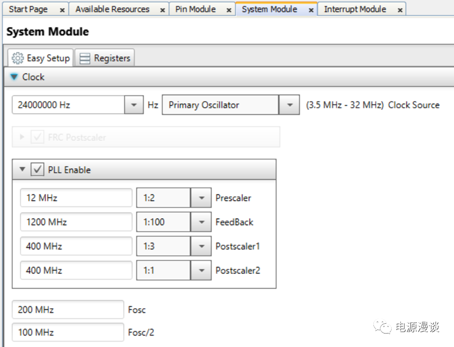Open the clock frequency Hz dropdown
Viewport: 454px width, 347px height.
[x=134, y=105]
